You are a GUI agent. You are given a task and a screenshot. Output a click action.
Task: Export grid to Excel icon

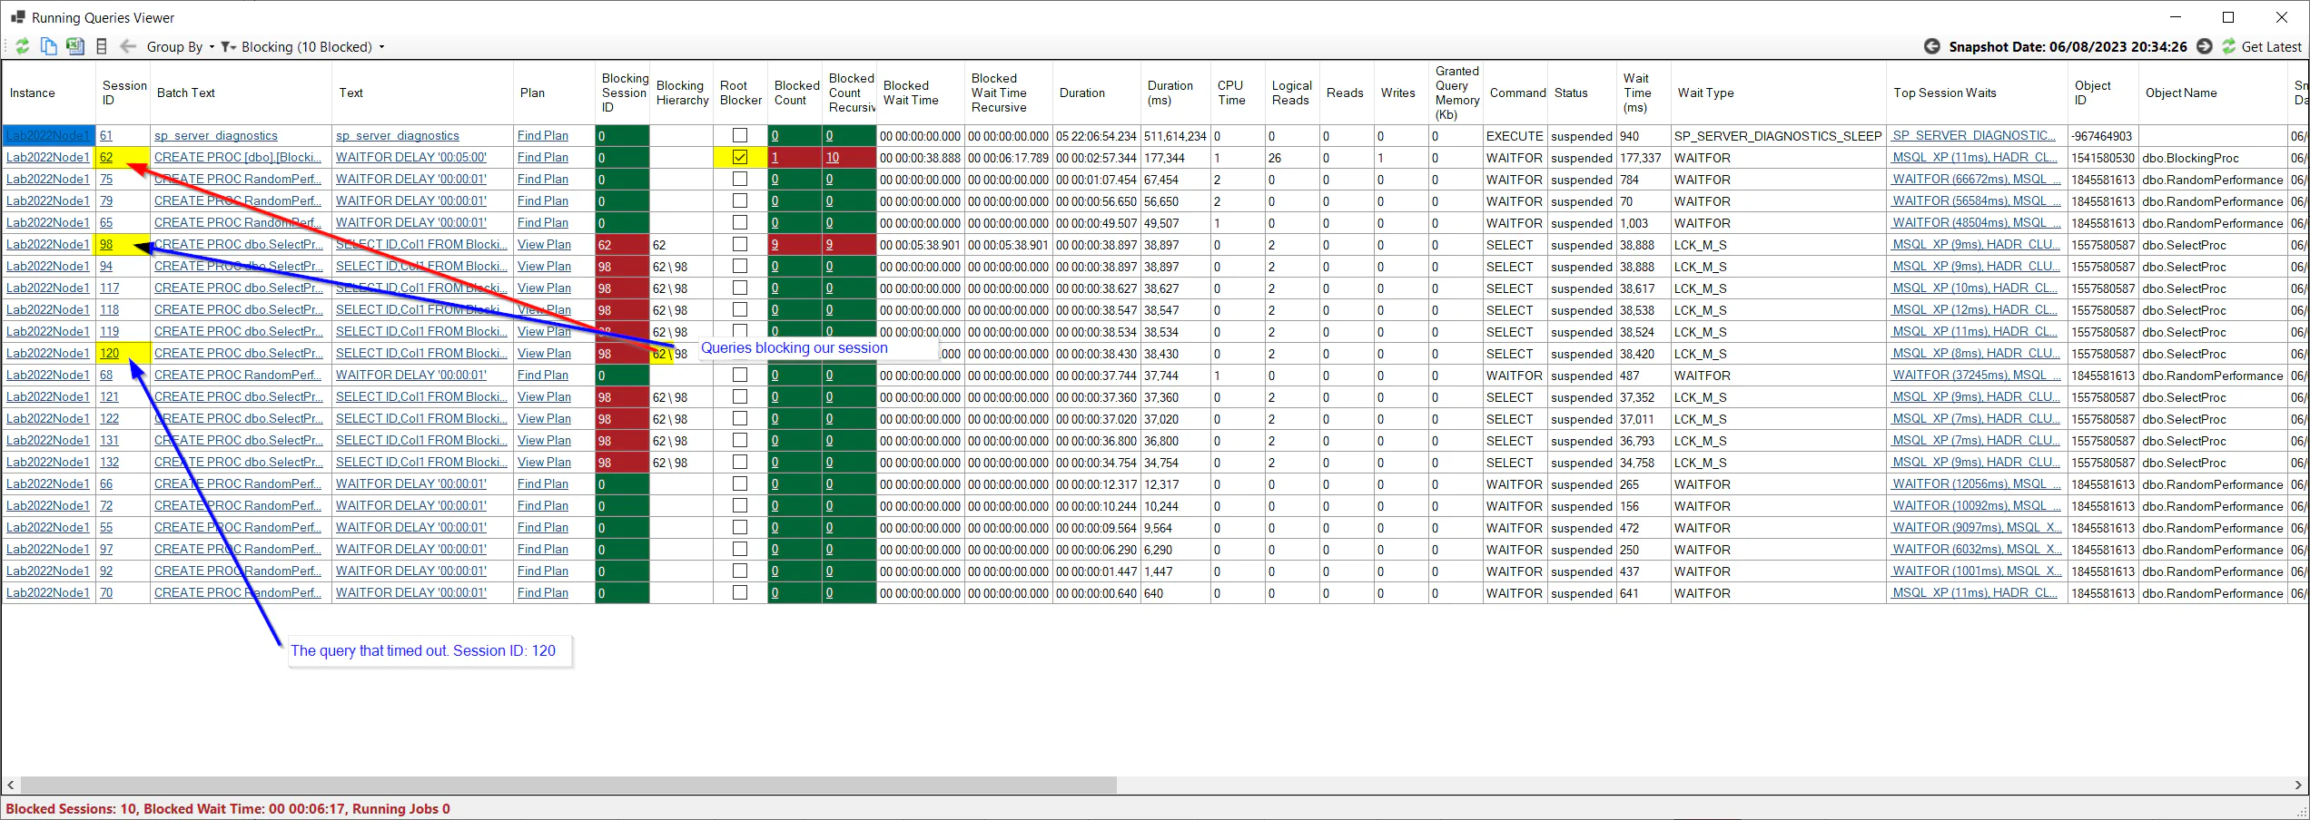75,46
